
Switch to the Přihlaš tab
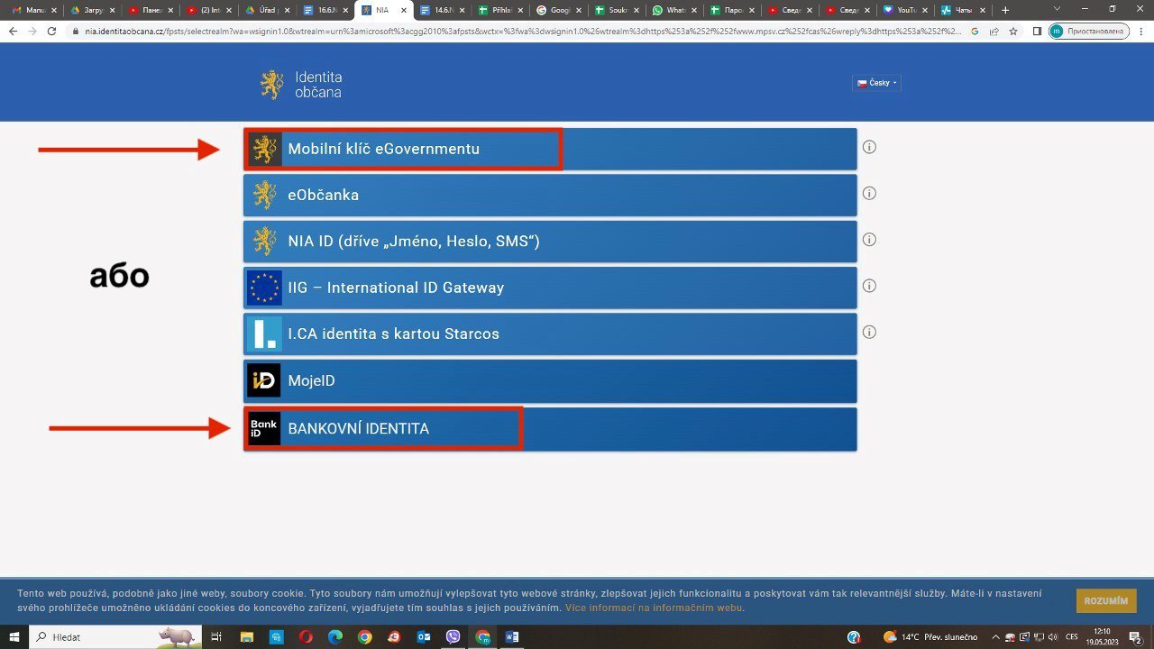[500, 10]
